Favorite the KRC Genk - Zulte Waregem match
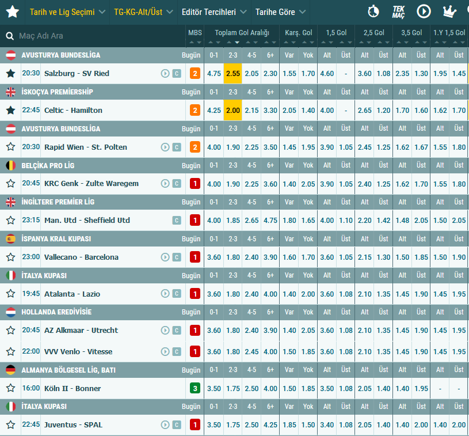This screenshot has width=469, height=436. (11, 183)
